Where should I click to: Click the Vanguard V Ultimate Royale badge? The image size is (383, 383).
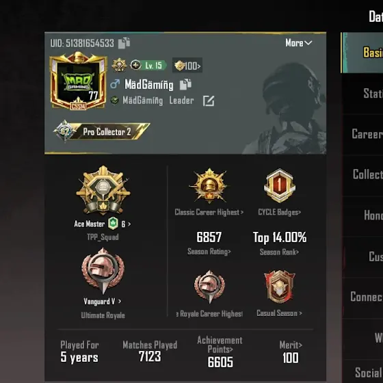[103, 271]
